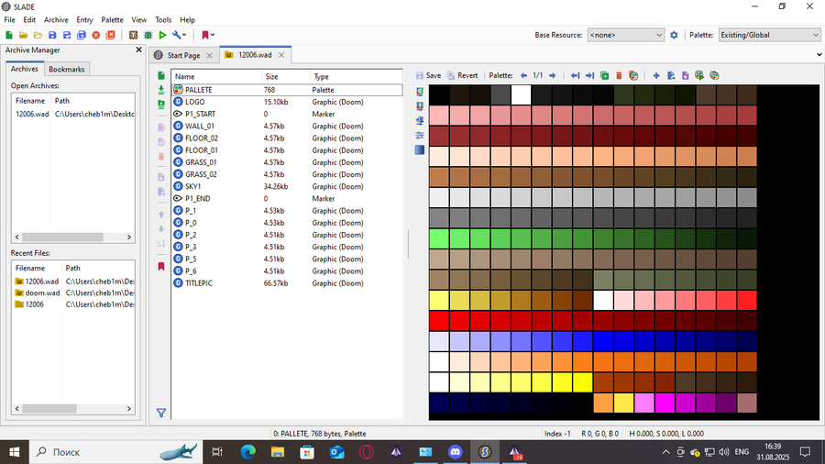Open the Palette menu

[x=112, y=20]
